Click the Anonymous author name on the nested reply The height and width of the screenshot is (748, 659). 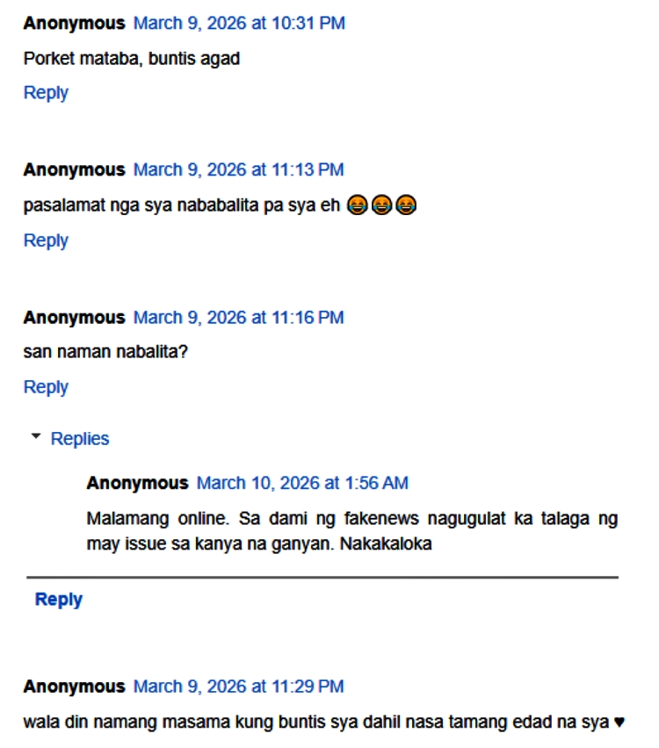(137, 483)
